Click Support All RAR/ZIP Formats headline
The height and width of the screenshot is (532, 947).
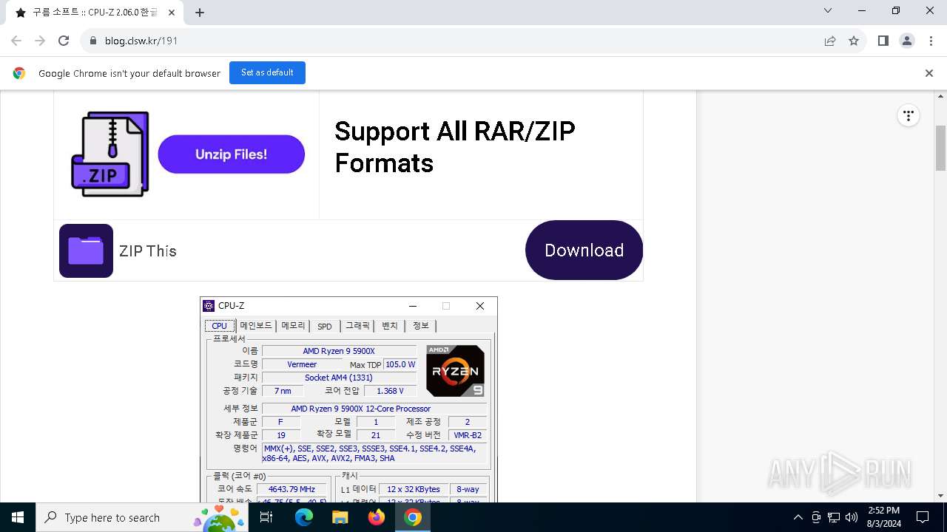pyautogui.click(x=454, y=147)
